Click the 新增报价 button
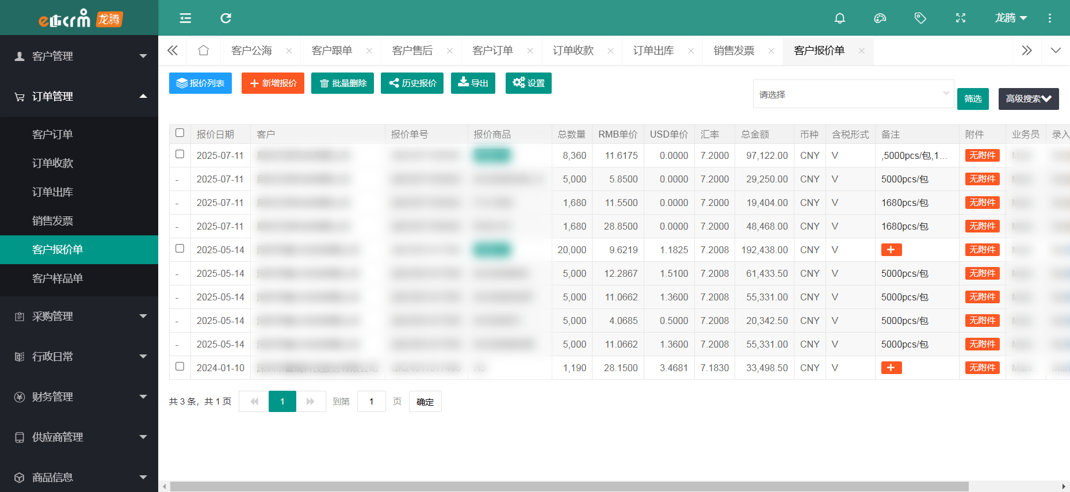Image resolution: width=1070 pixels, height=492 pixels. [273, 83]
